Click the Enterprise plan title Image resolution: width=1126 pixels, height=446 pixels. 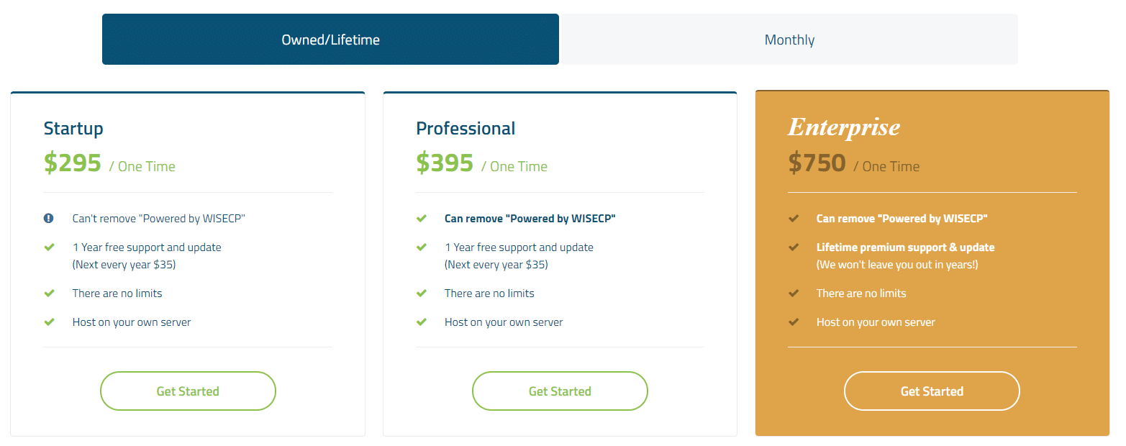(x=844, y=127)
